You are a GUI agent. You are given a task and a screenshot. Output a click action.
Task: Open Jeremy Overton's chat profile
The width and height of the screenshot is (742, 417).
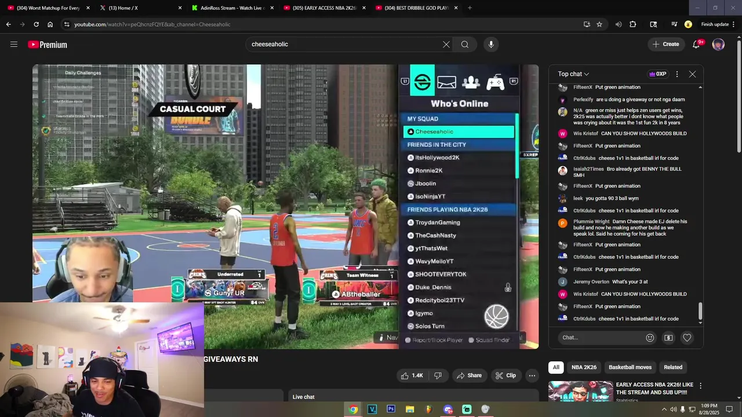click(x=562, y=281)
